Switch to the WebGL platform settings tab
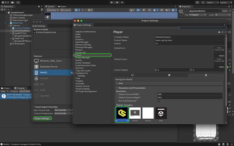234x146 pixels. click(206, 75)
